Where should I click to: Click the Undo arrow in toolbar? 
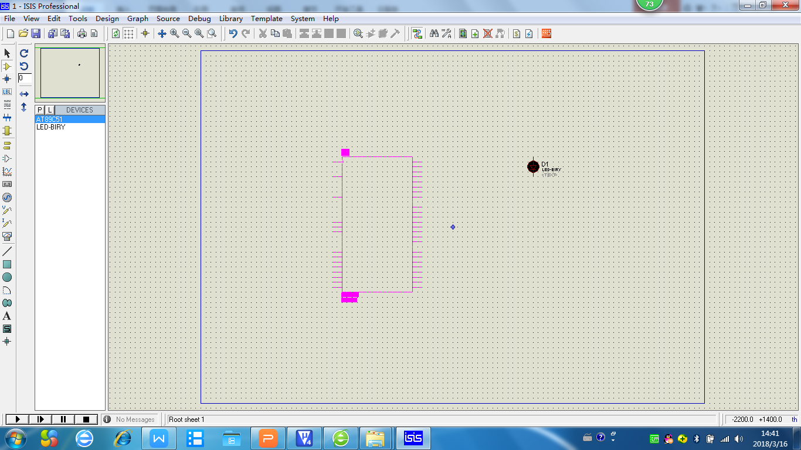click(x=233, y=33)
